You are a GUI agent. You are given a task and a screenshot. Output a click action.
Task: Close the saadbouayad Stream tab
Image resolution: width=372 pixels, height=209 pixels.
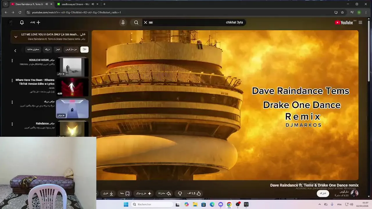click(x=97, y=4)
